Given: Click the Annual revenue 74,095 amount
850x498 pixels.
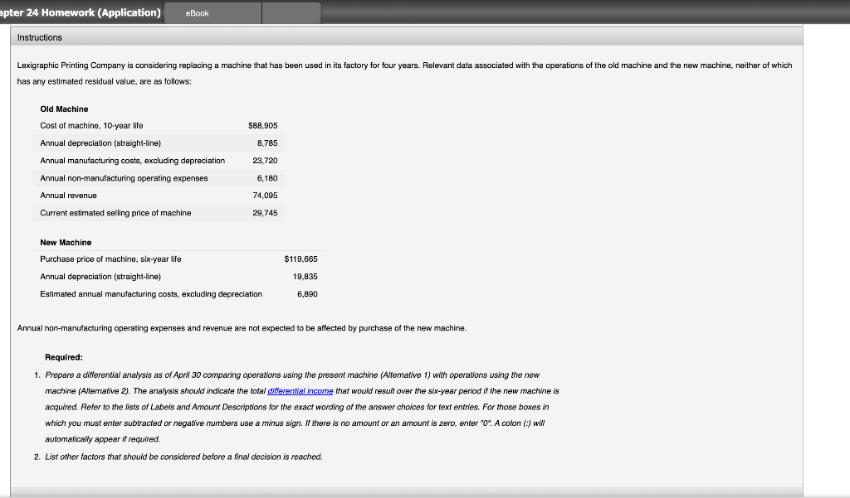Looking at the screenshot, I should coord(267,195).
